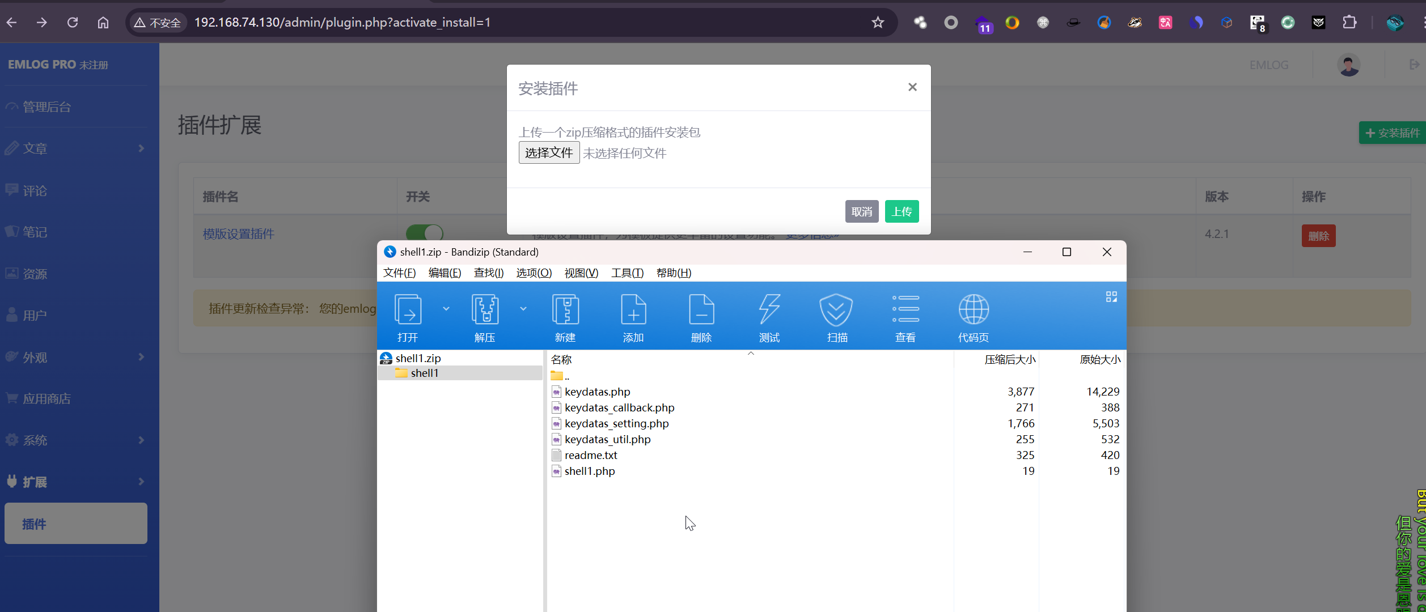Bookmark page with the star icon
The width and height of the screenshot is (1426, 612).
click(878, 23)
